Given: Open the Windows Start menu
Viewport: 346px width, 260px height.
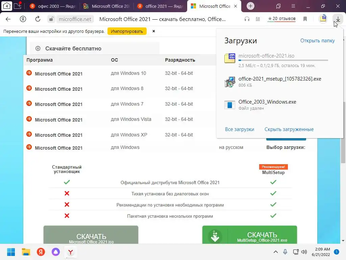Looking at the screenshot, I should tap(11, 252).
